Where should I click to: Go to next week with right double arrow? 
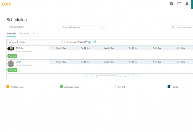pyautogui.click(x=90, y=42)
